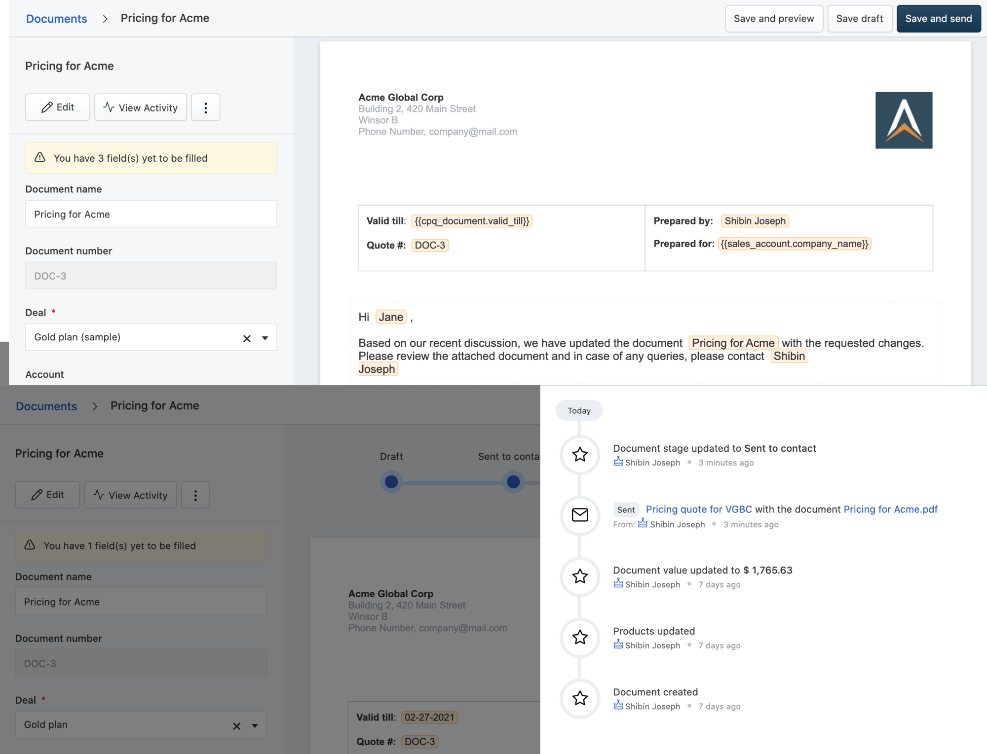This screenshot has width=987, height=754.
Task: Clear the Gold plan (sample) deal selection
Action: click(247, 338)
